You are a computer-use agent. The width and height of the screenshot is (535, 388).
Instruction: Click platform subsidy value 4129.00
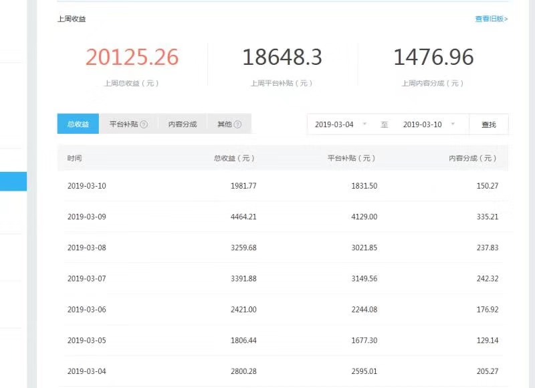[364, 217]
